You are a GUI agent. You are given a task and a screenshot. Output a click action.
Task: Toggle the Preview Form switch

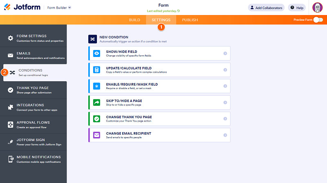(318, 20)
